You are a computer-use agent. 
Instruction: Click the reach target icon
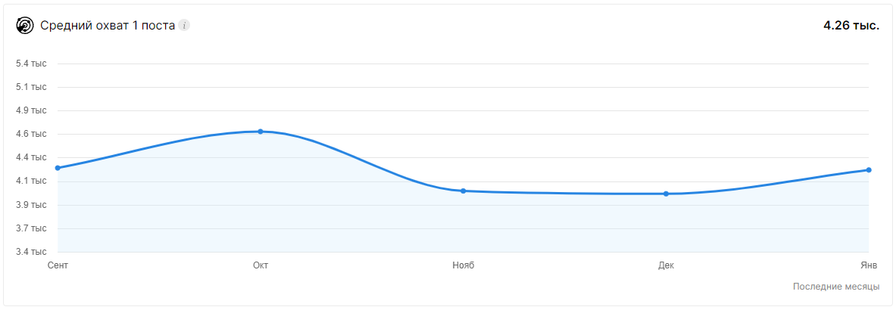click(x=25, y=26)
